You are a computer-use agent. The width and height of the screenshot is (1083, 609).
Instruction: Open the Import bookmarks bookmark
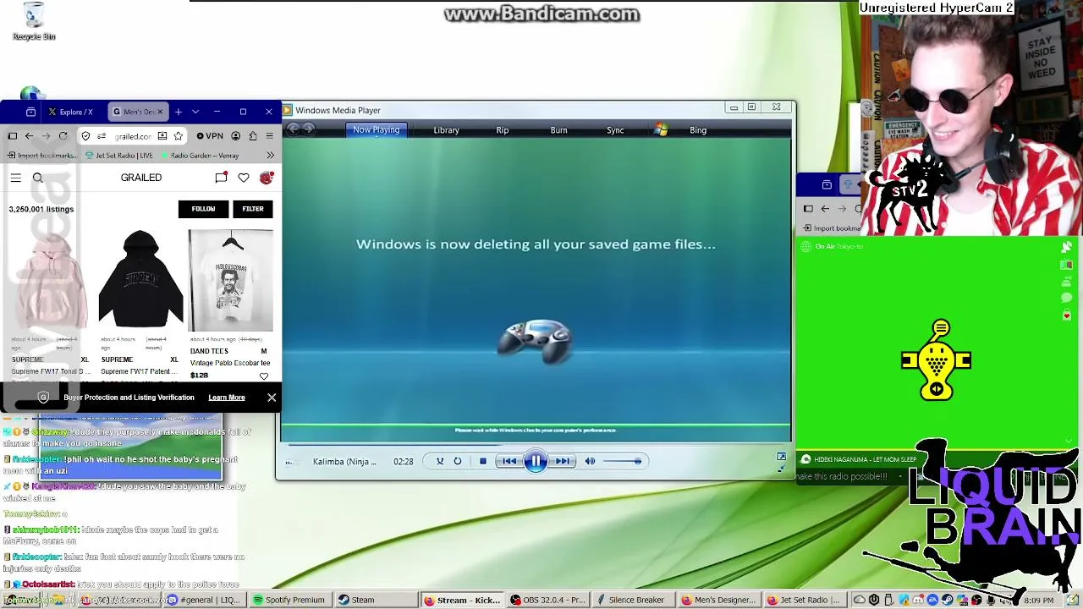[41, 156]
